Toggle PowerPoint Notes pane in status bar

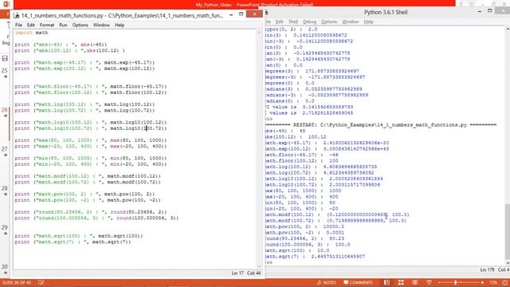pyautogui.click(x=326, y=282)
